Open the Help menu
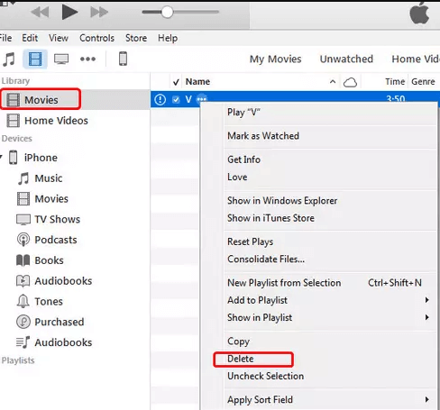Viewport: 440px width, 410px height. (168, 38)
